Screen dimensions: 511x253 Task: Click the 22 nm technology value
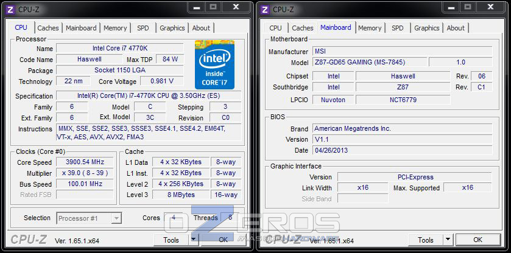73,81
